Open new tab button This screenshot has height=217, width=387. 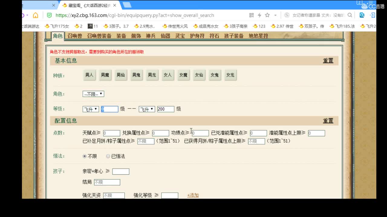coord(127,5)
